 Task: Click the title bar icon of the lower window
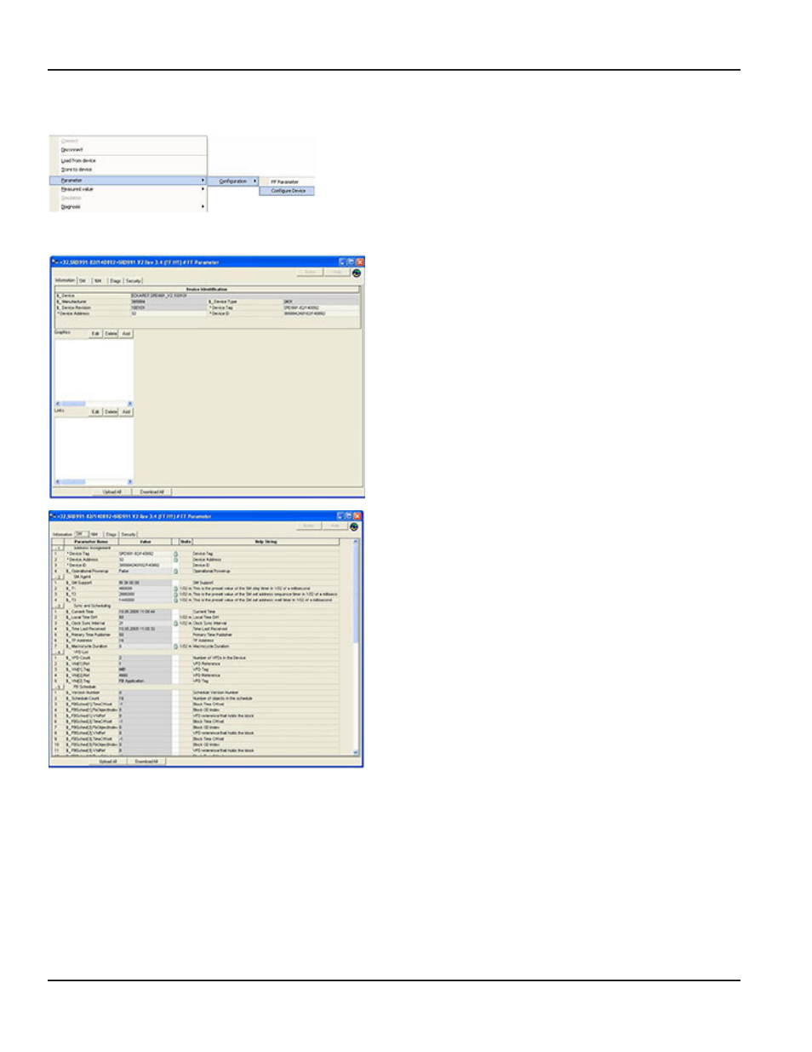(x=53, y=516)
